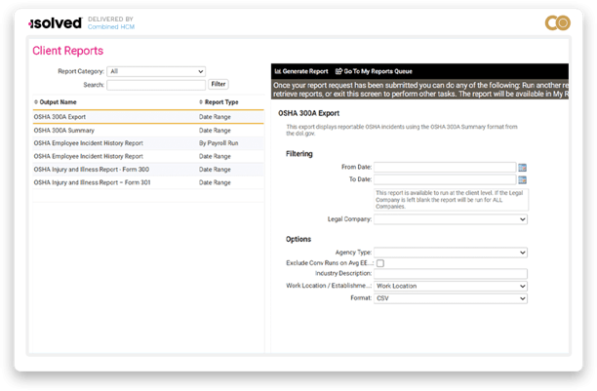Click the Industry Description input field
Screen dimensions: 597x391
pyautogui.click(x=451, y=274)
